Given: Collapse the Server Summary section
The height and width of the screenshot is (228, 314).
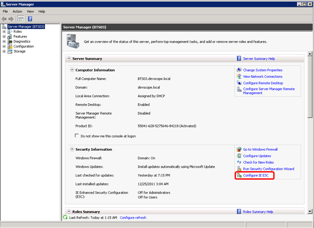Looking at the screenshot, I should click(x=69, y=58).
